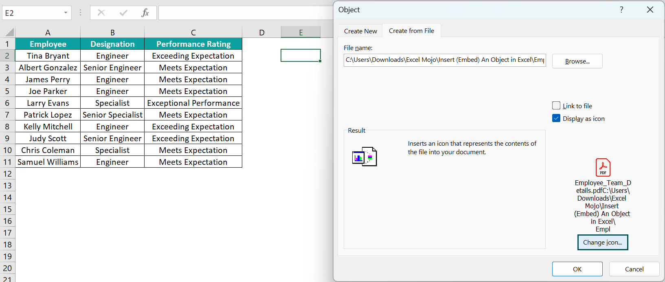Uncheck the Display as icon checkbox
This screenshot has height=282, width=665.
pyautogui.click(x=556, y=118)
